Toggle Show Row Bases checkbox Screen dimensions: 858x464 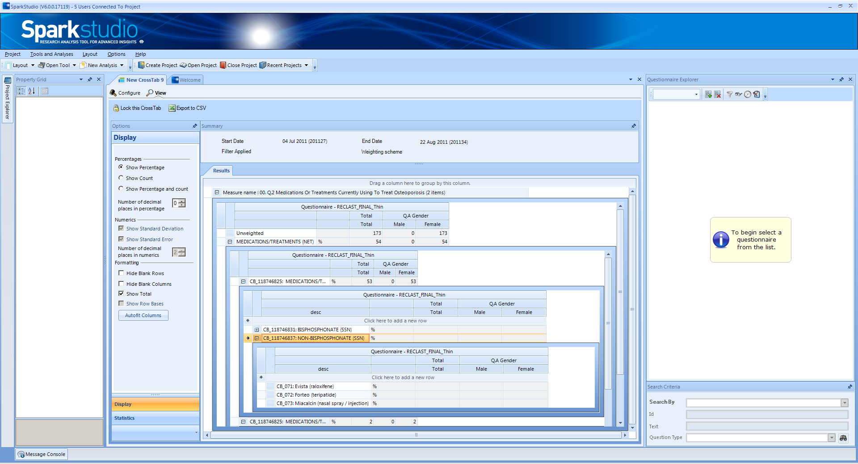121,303
